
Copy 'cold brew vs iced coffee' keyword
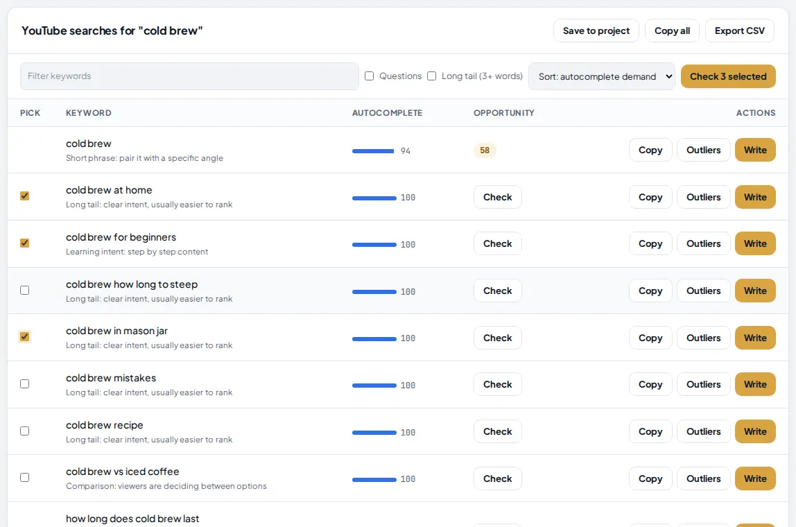coord(650,478)
